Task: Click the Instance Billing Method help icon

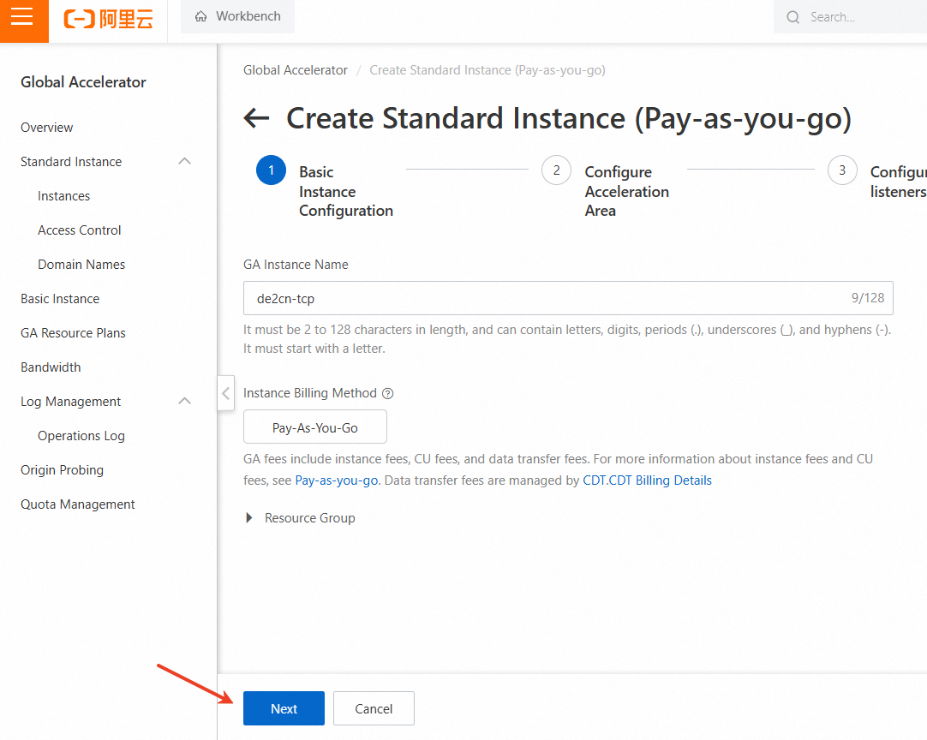Action: point(387,394)
